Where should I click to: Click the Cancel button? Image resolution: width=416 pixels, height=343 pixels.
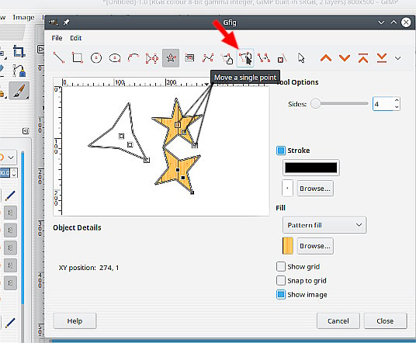[x=338, y=321]
